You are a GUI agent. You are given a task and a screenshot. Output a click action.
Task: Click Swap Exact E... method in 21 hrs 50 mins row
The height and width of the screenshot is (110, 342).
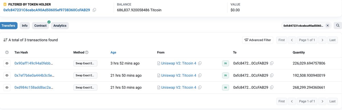pyautogui.click(x=85, y=75)
